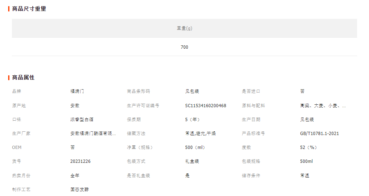
Task: Click the 生产许可证编号 attribute label
Action: click(x=143, y=106)
